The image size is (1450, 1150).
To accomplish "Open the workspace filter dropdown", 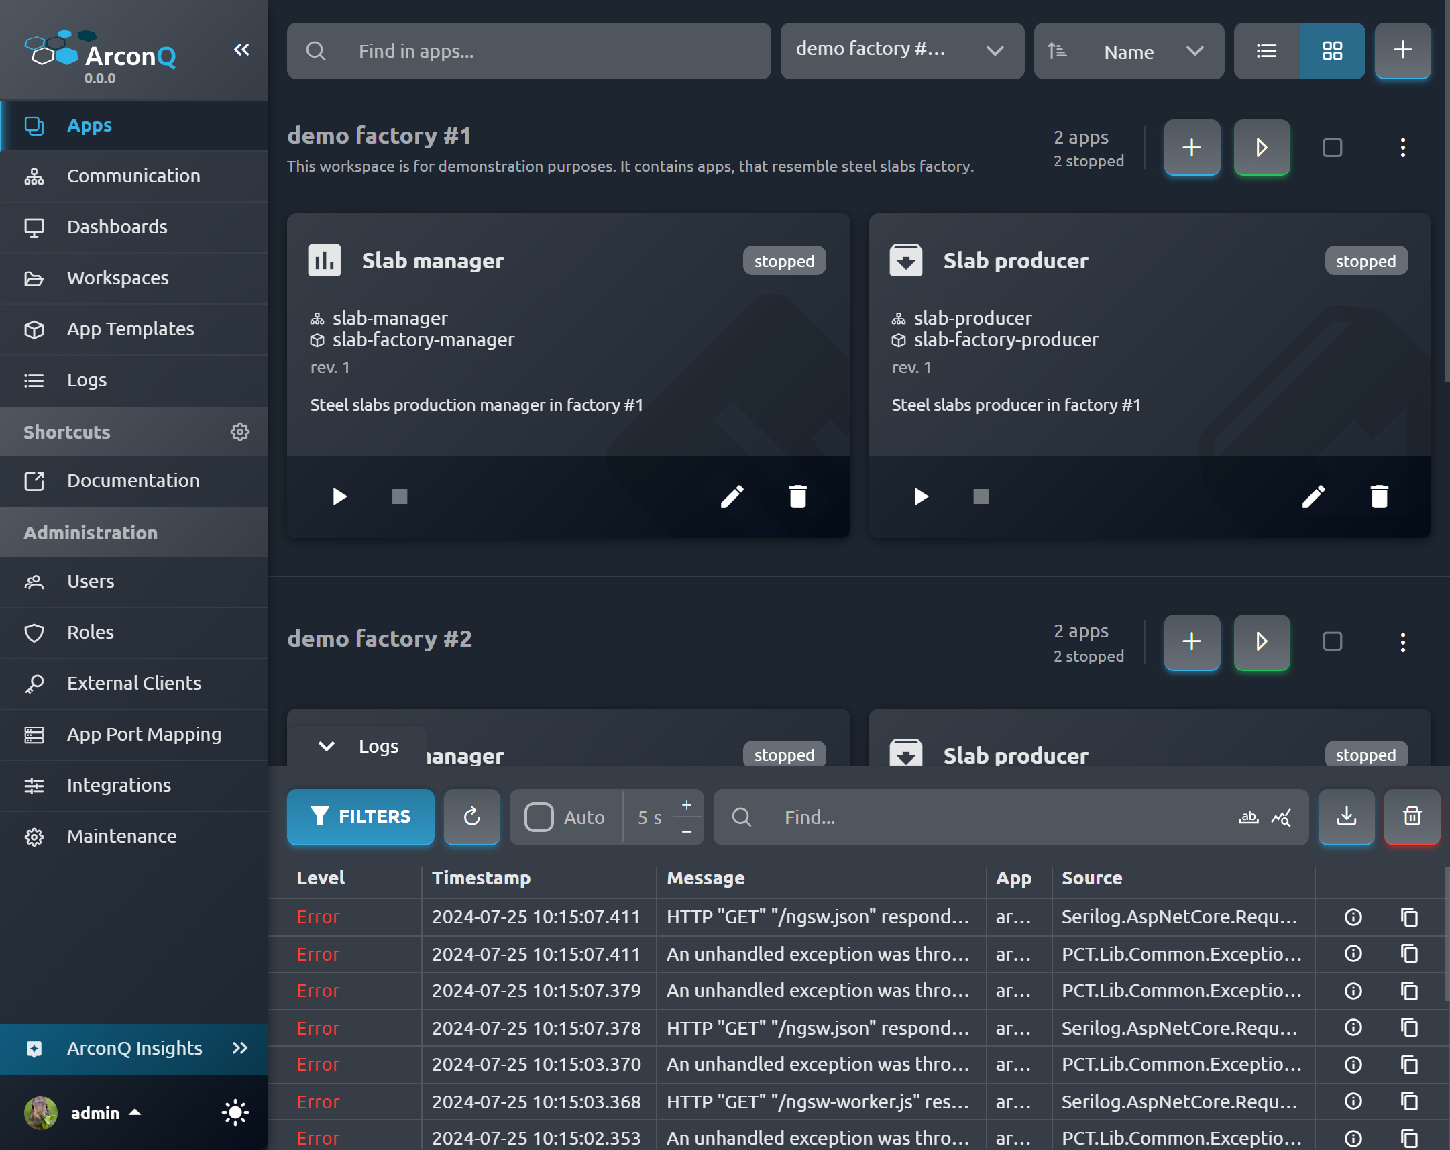I will [901, 51].
